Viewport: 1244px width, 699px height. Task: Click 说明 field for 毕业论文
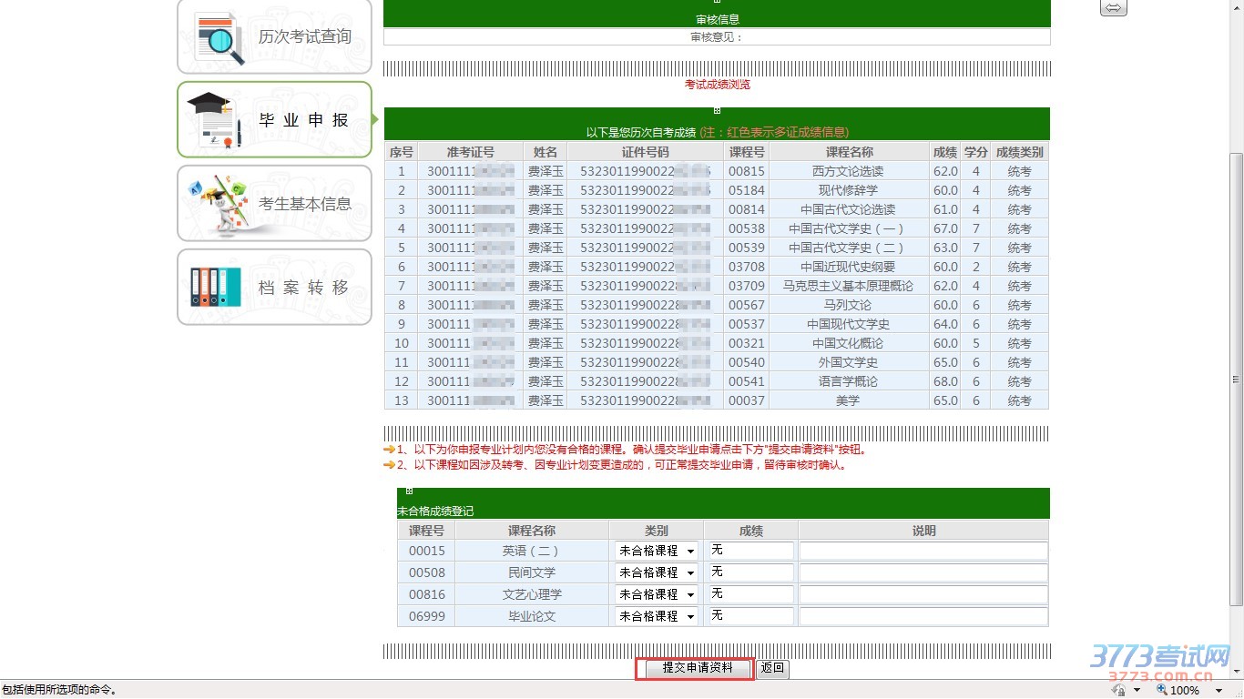pyautogui.click(x=923, y=616)
